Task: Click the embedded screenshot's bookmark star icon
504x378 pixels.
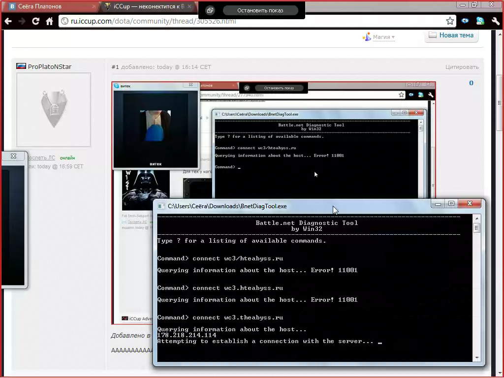Action: pos(401,95)
